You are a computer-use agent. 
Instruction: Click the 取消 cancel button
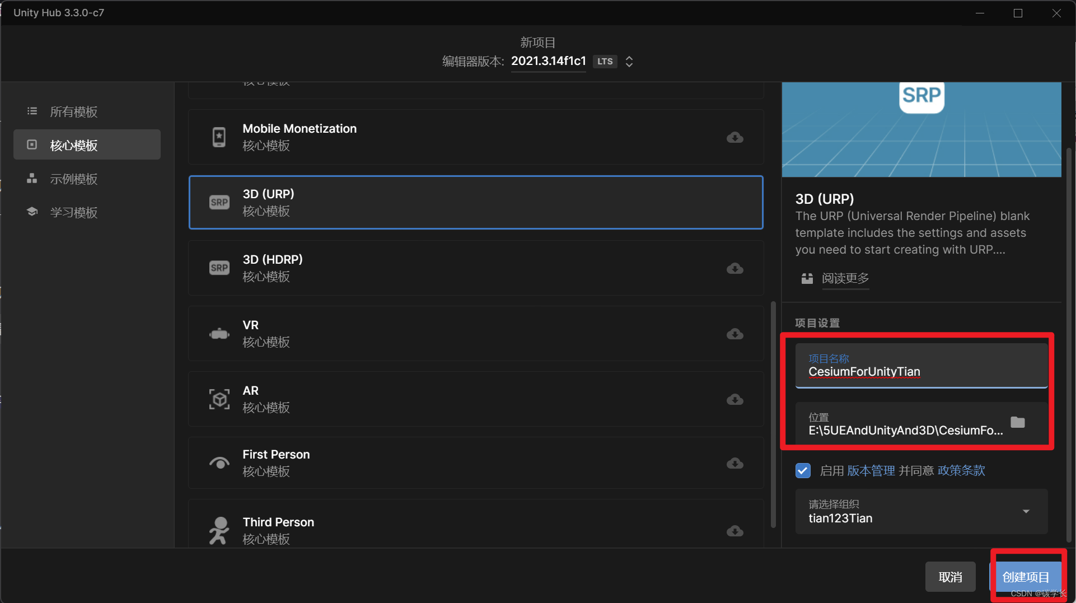click(x=950, y=577)
